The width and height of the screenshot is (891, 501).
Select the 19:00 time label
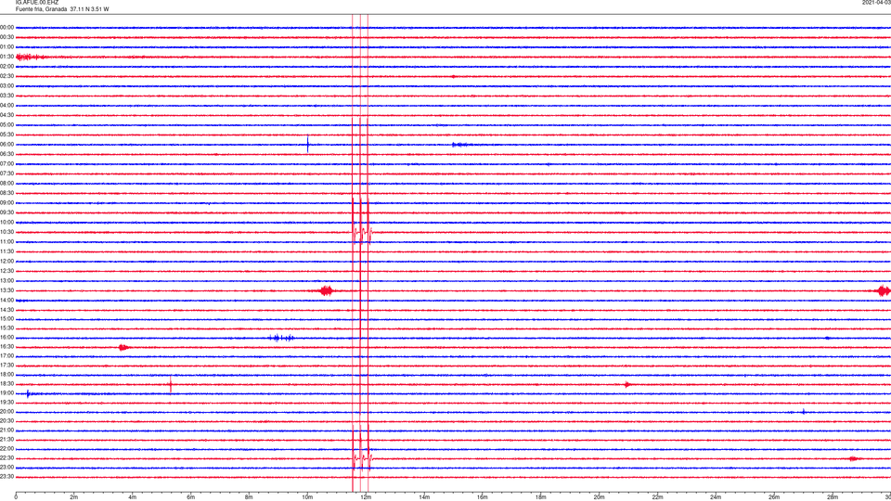coord(6,393)
